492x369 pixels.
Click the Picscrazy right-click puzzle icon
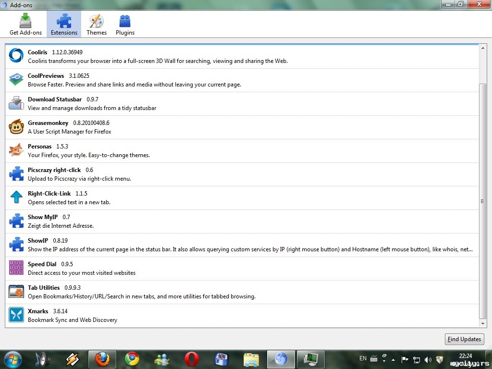coord(16,173)
